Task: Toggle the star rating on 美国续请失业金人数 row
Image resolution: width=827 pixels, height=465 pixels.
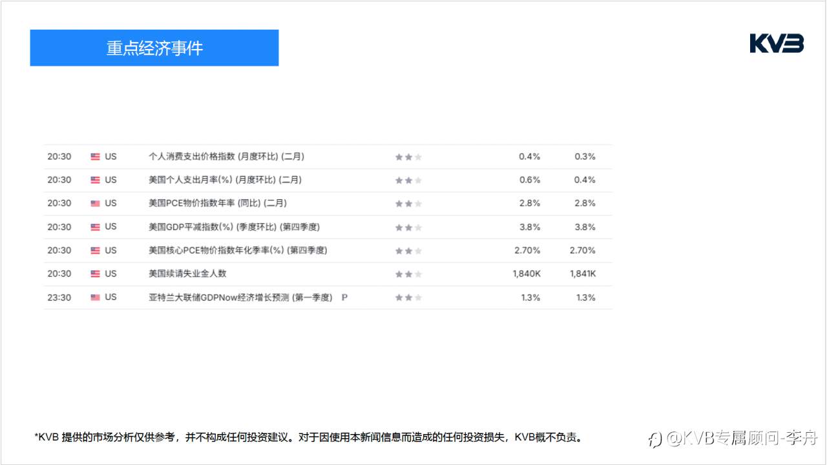Action: [x=408, y=273]
